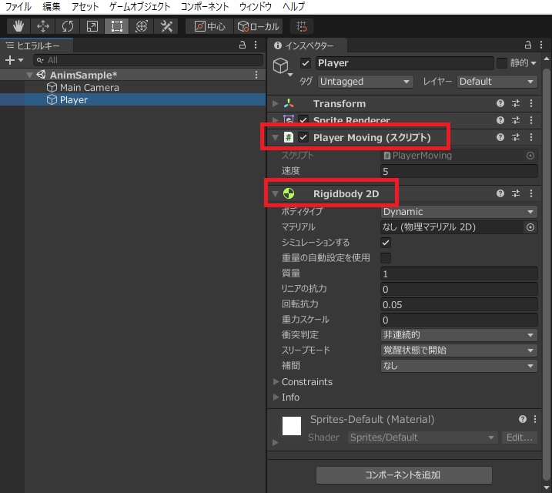
Task: Click the 重力スケール value field
Action: click(459, 320)
